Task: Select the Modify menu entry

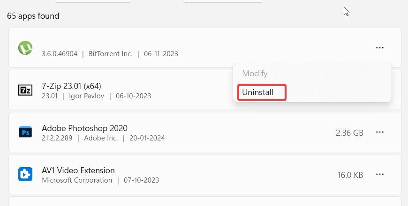Action: coord(255,74)
